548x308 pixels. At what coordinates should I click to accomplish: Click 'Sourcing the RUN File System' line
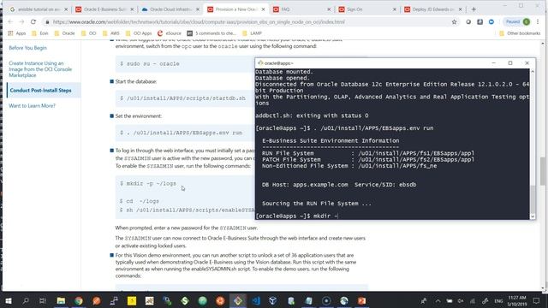point(317,204)
